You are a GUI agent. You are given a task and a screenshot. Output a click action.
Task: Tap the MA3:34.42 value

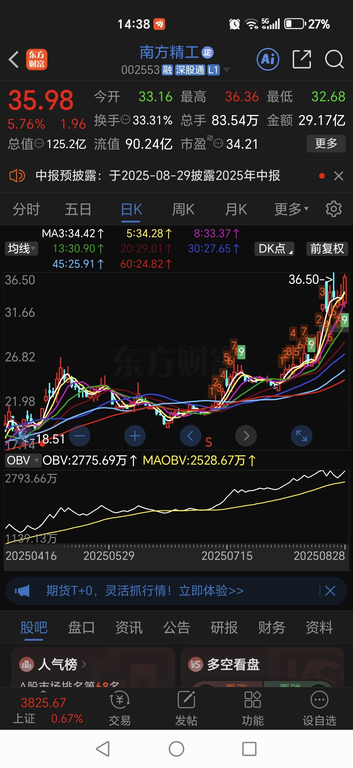coord(73,233)
